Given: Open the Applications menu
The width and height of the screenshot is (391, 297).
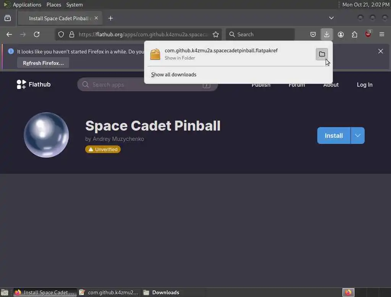Looking at the screenshot, I should (27, 5).
